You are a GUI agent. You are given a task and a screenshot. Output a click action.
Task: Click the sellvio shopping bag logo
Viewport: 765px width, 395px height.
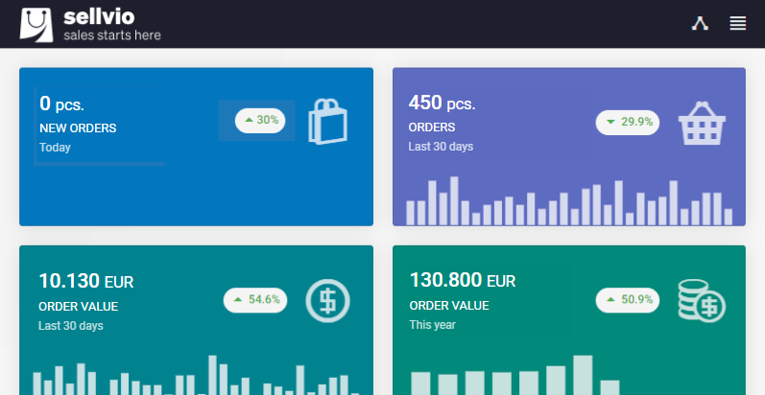(36, 24)
